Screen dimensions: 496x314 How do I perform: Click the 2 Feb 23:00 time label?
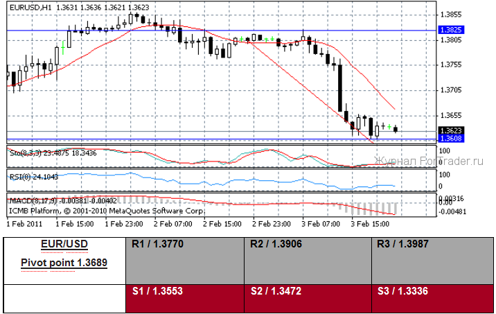[x=272, y=224]
